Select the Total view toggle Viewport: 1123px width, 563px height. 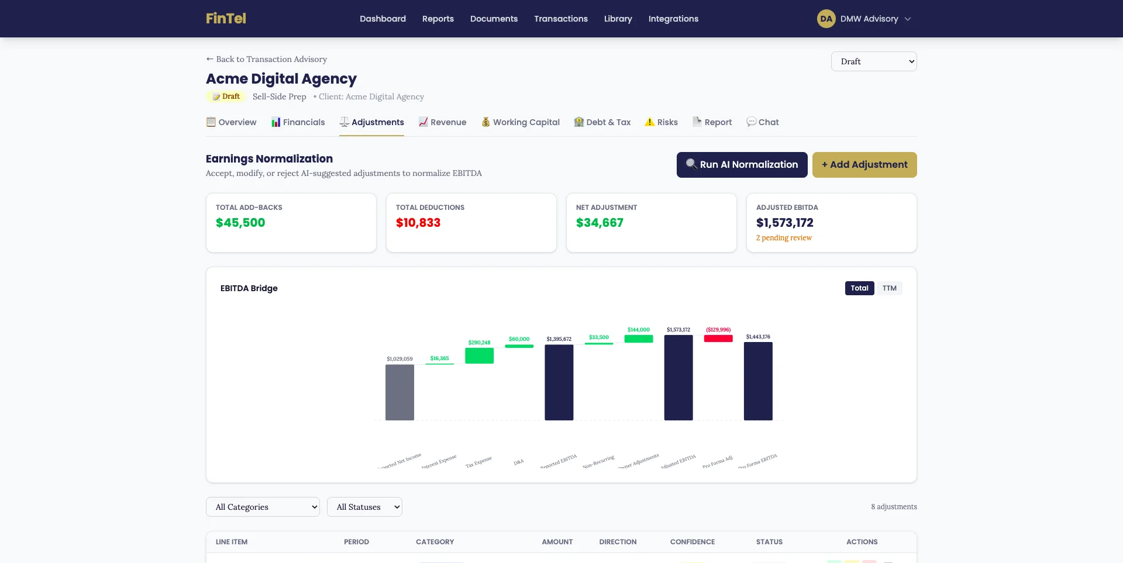(x=859, y=288)
